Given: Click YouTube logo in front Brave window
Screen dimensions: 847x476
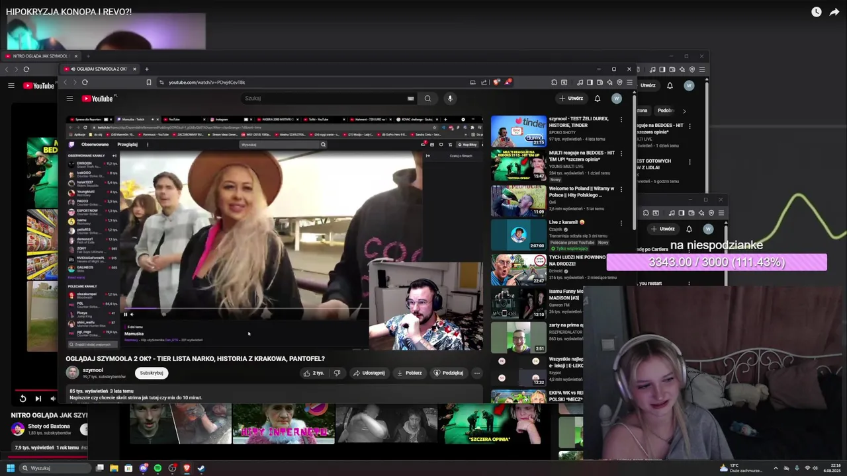Looking at the screenshot, I should click(x=97, y=99).
